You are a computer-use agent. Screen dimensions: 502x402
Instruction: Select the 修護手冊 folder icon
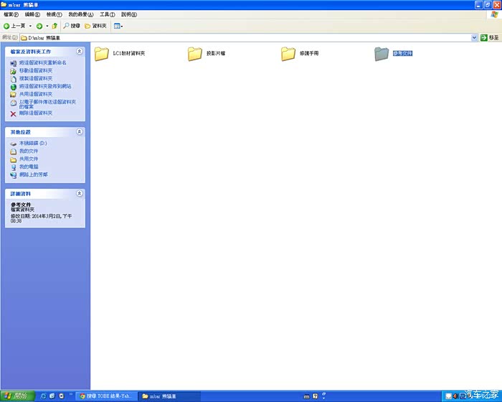tap(288, 54)
